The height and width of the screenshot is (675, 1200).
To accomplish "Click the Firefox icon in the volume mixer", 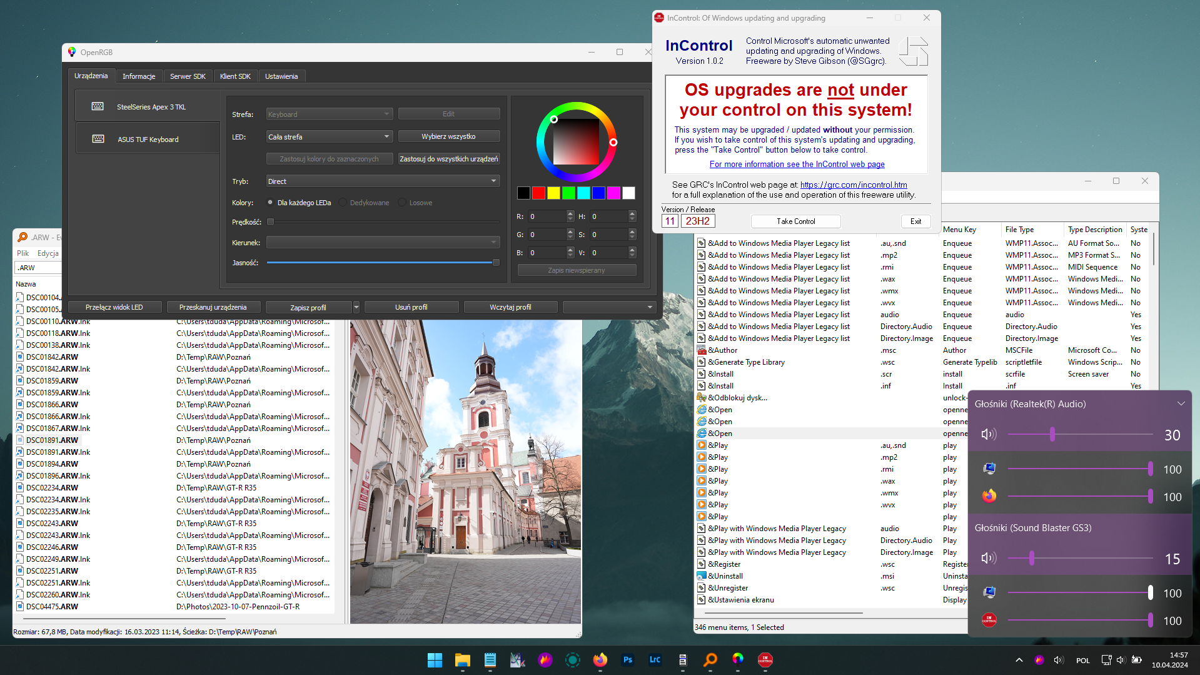I will (989, 495).
